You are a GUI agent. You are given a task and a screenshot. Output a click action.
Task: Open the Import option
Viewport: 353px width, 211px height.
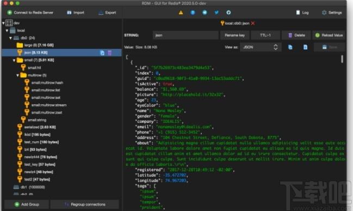click(76, 13)
